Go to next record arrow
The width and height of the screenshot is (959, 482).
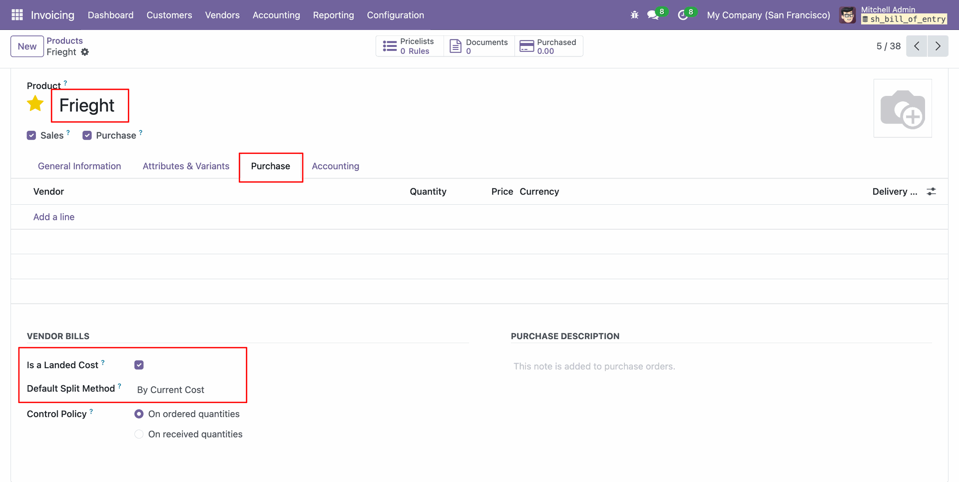click(938, 46)
